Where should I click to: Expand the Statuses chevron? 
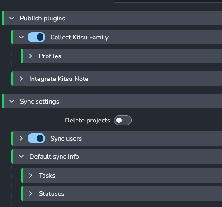31,193
